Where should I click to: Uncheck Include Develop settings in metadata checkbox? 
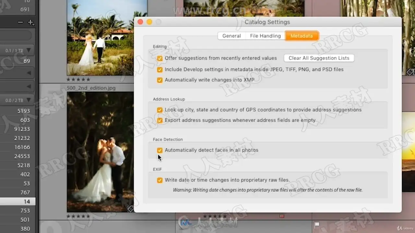coord(160,70)
